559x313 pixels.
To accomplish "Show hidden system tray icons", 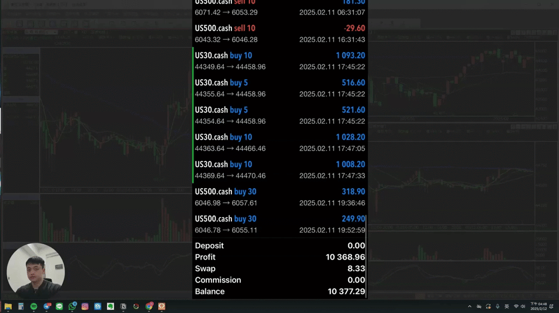I will tap(469, 306).
